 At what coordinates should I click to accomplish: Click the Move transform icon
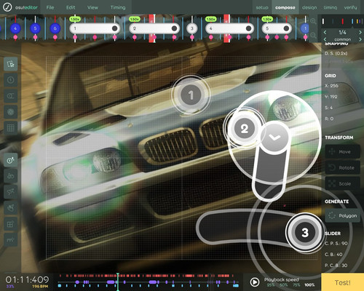point(332,152)
